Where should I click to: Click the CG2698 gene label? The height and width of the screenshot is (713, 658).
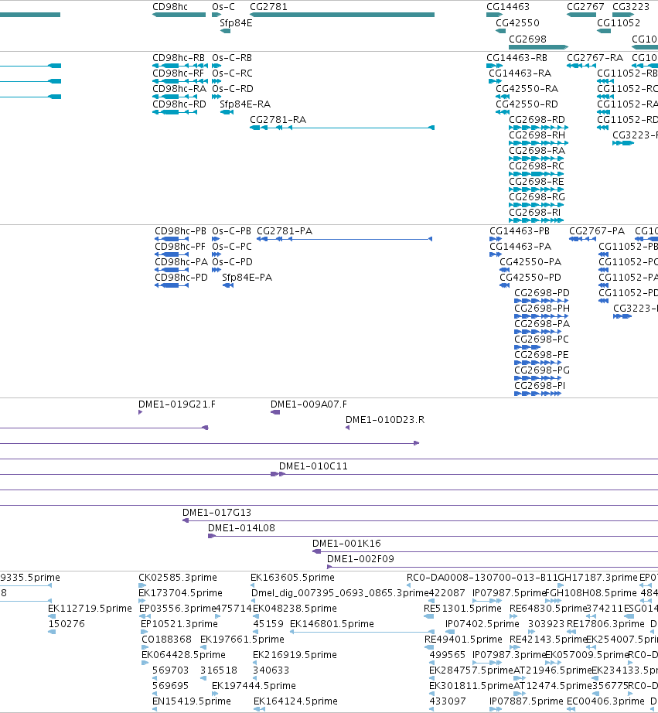click(527, 39)
